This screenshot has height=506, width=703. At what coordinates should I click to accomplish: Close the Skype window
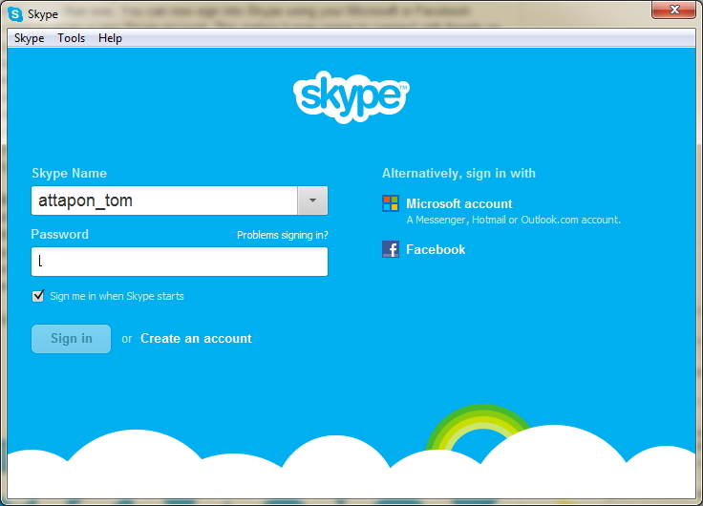coord(673,10)
